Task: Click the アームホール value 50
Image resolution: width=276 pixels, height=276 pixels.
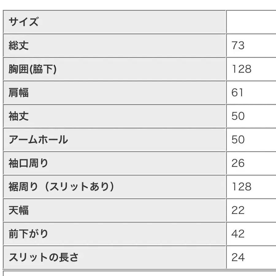Action: pyautogui.click(x=238, y=140)
